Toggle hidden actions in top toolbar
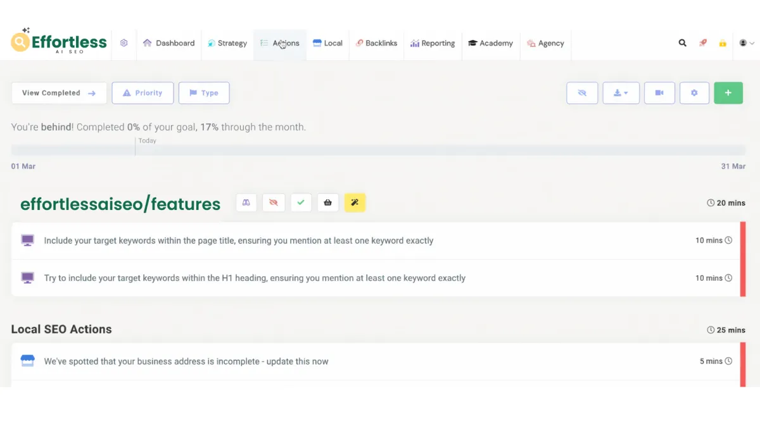This screenshot has width=760, height=427. [582, 93]
